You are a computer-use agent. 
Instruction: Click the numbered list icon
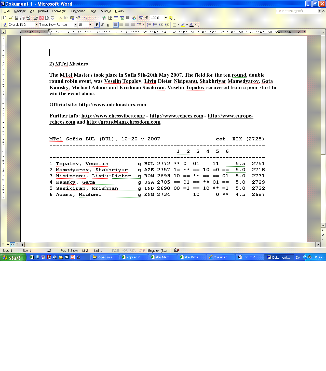(149, 25)
